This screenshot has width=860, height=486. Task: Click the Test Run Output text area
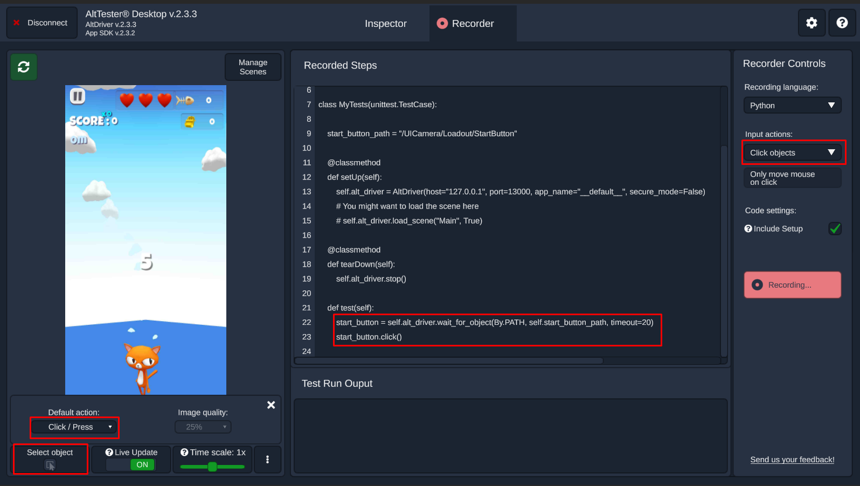[x=511, y=435]
